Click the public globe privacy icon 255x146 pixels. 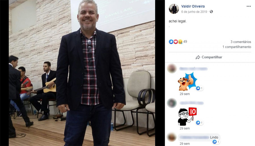pos(211,12)
